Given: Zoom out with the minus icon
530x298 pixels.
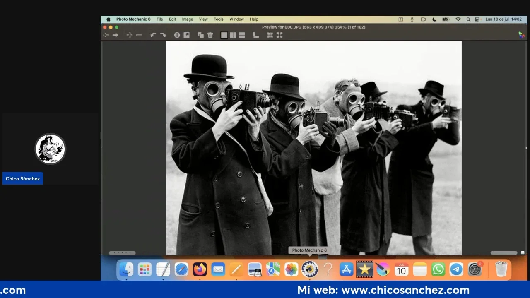Looking at the screenshot, I should (139, 35).
